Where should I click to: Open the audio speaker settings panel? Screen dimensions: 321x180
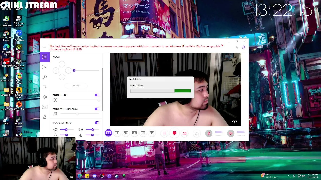click(x=45, y=97)
